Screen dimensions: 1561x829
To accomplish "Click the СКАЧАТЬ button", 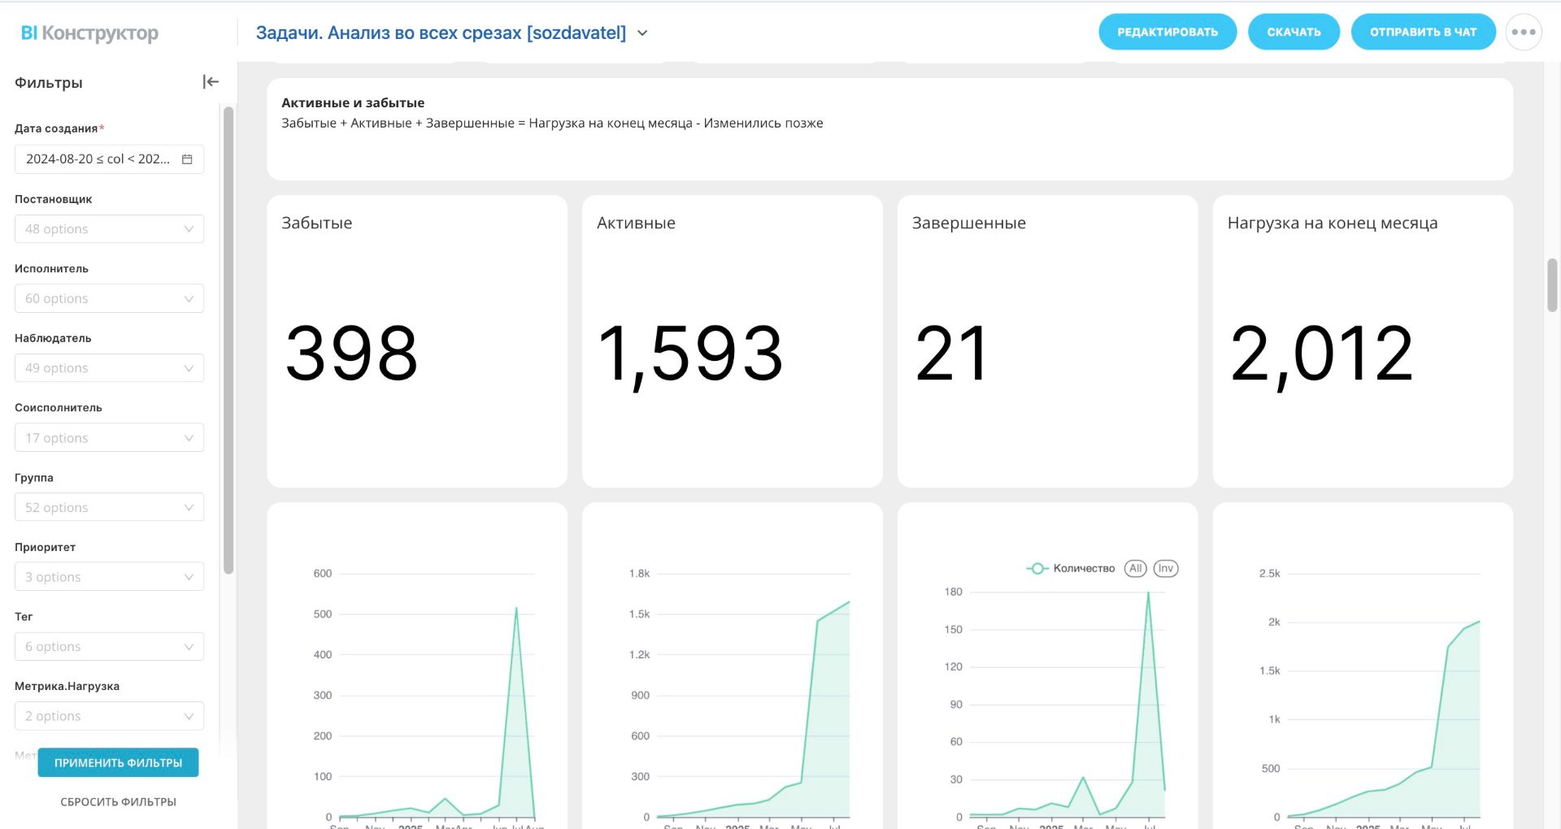I will (1294, 33).
